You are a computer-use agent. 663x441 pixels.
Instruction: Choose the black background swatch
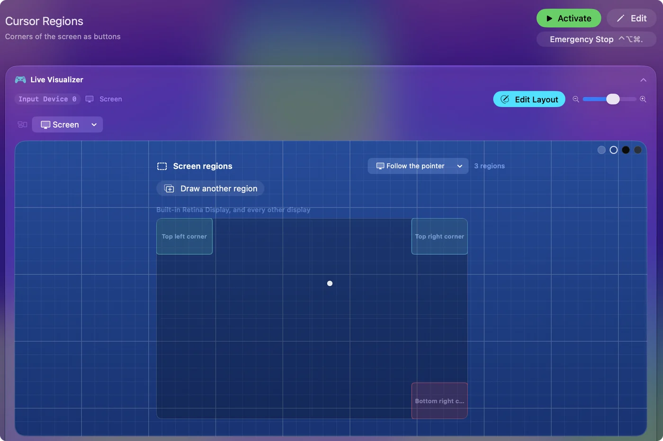point(626,150)
